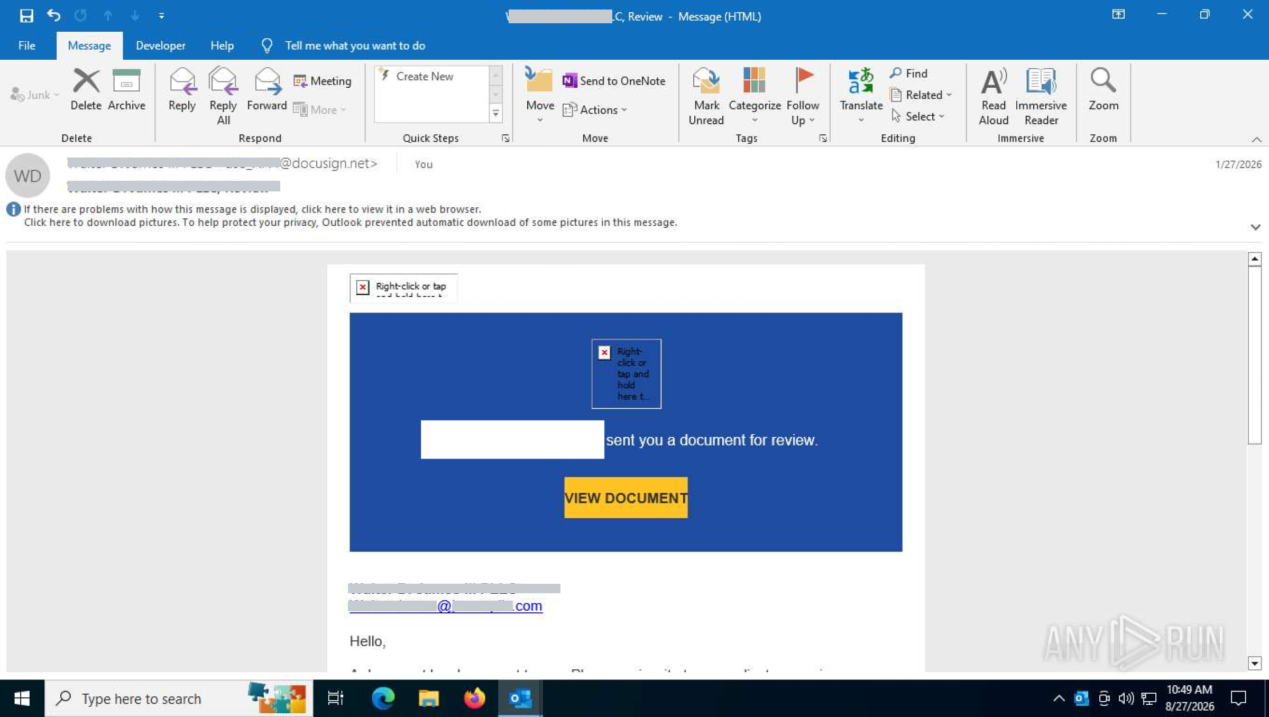1269x717 pixels.
Task: Click the Meeting reply icon
Action: (x=323, y=81)
